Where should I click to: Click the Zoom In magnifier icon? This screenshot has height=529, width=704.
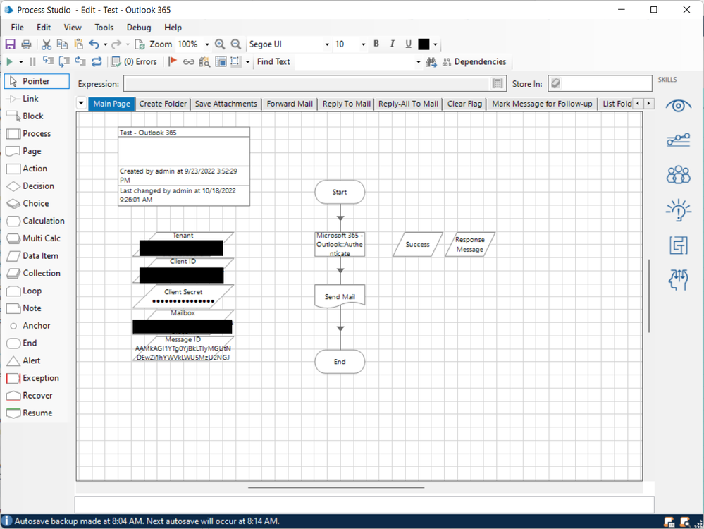click(220, 44)
